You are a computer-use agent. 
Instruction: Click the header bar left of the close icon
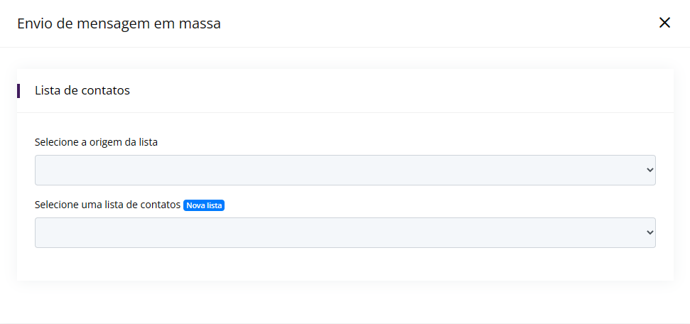click(x=440, y=23)
